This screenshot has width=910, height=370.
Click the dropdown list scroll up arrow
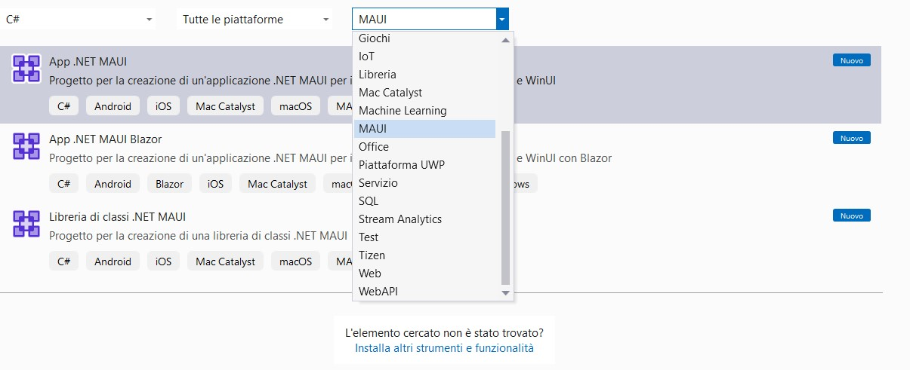pos(506,39)
